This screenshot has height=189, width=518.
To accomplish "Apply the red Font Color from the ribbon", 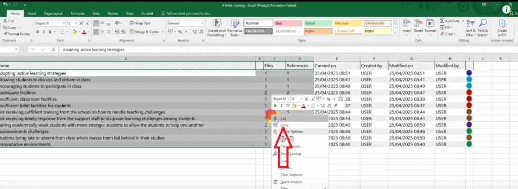I will 84,32.
